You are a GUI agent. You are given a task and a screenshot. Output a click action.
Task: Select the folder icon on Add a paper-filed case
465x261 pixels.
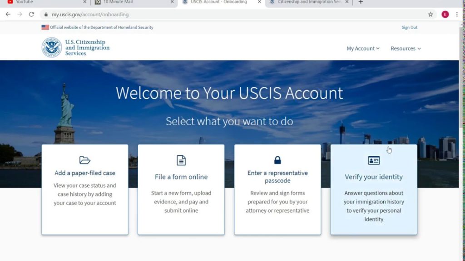84,159
